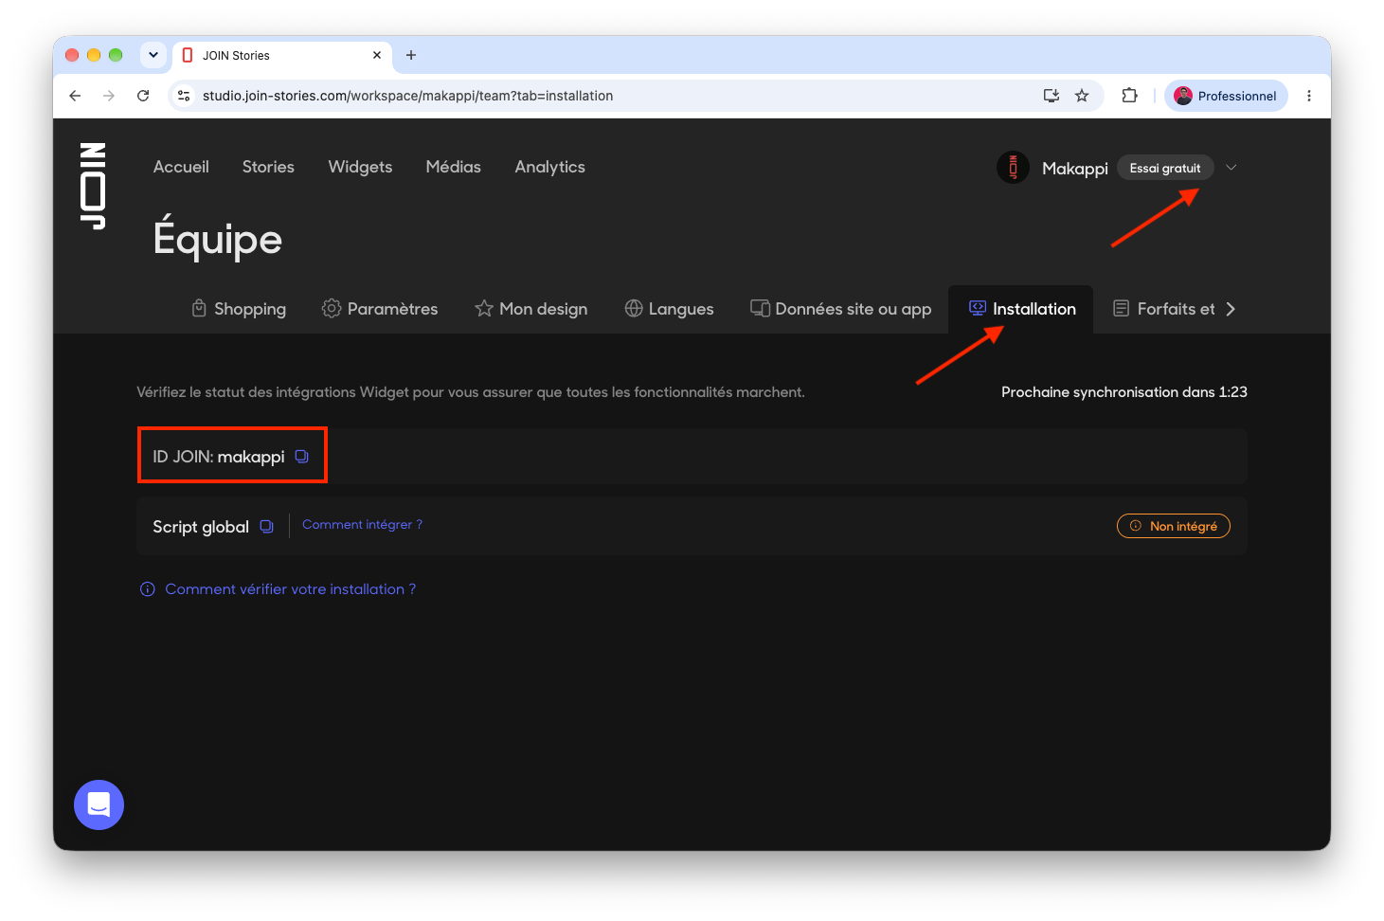Open the Forfaits et tab
1384x921 pixels.
click(1164, 309)
